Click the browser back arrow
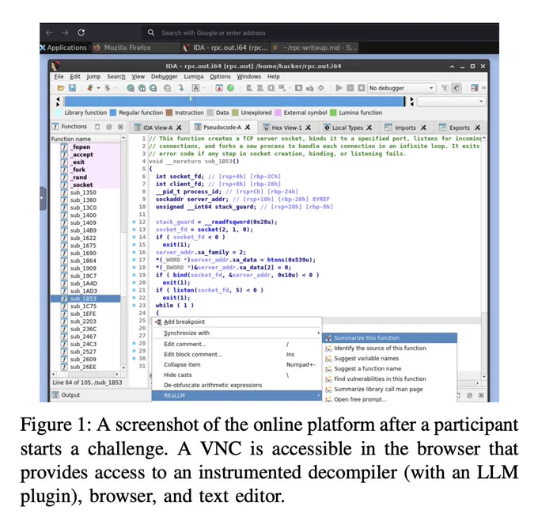Image resolution: width=538 pixels, height=514 pixels. tap(49, 32)
